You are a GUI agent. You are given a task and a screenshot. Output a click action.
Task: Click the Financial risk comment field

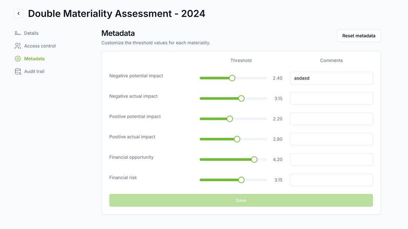[x=331, y=180]
